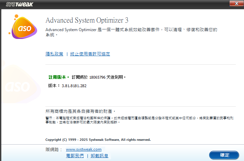
Task: Click the 所有商標均是其各自擁有者的財產 trademark notice
Action: [80, 111]
